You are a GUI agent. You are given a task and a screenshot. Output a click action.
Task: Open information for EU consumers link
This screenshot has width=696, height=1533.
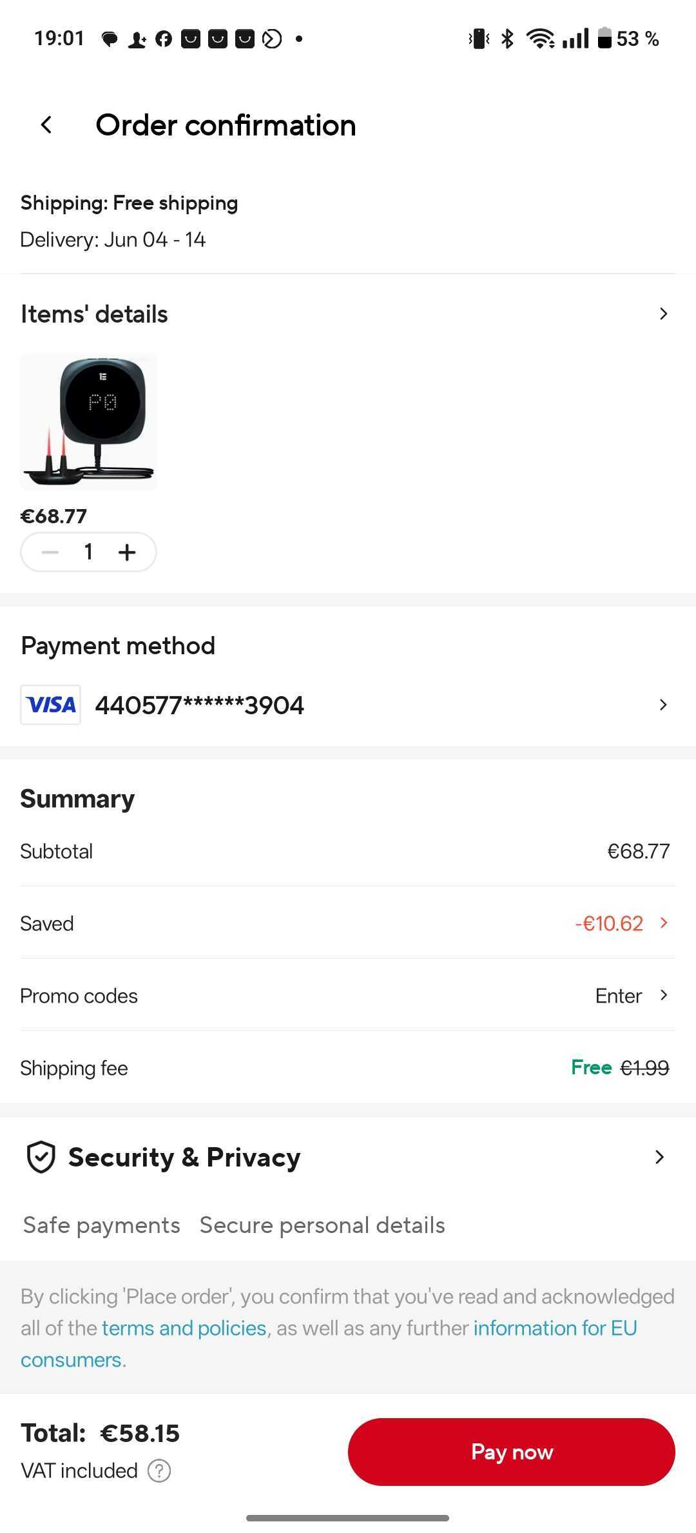tap(555, 1328)
